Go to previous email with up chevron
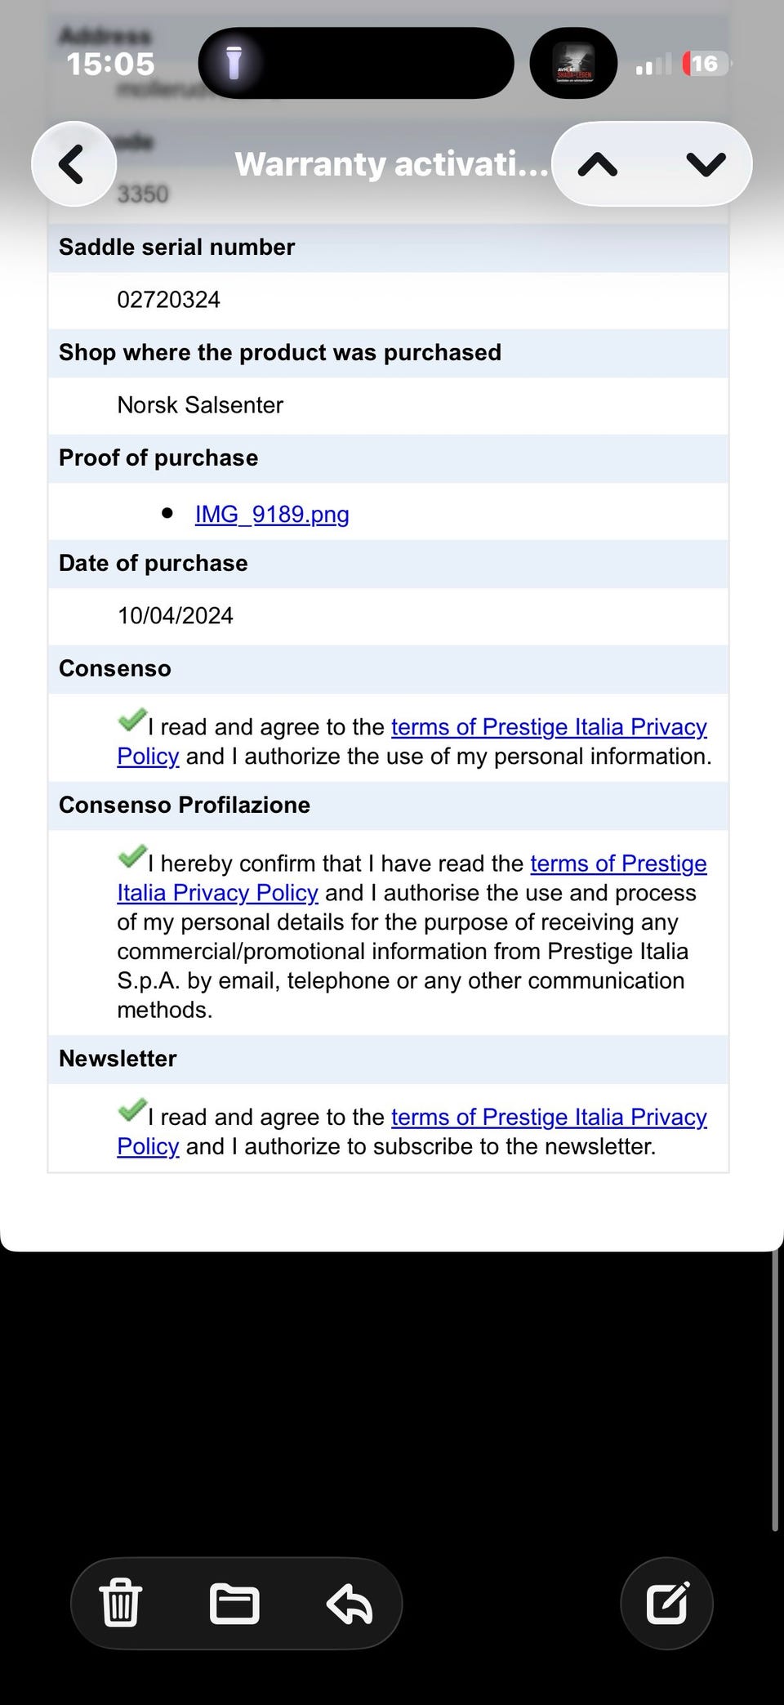 [598, 164]
